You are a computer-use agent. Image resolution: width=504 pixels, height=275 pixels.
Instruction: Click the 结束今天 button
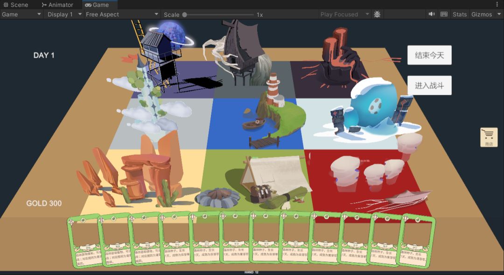[x=429, y=55]
